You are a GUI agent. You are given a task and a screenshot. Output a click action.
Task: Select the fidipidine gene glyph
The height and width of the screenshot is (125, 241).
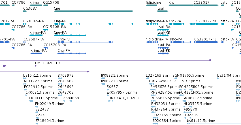[x=152, y=5]
